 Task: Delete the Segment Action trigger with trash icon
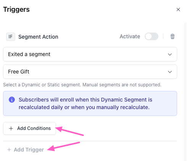click(x=173, y=36)
